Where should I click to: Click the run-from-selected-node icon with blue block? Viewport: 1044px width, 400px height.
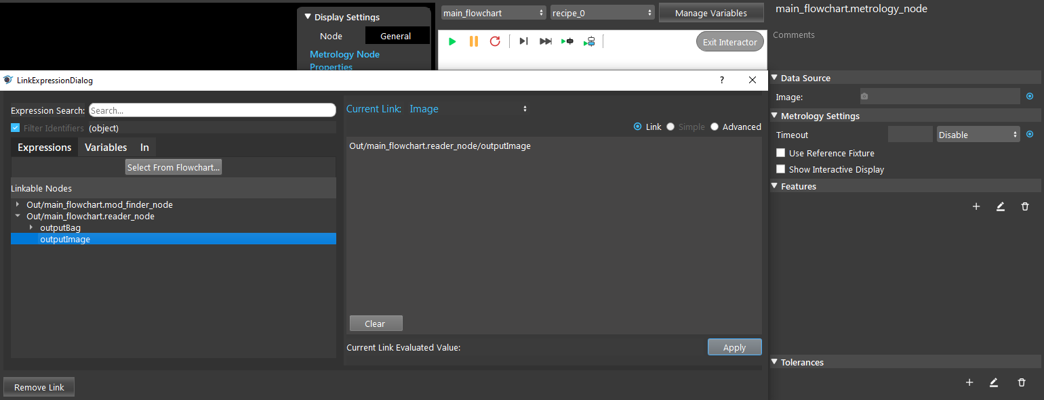tap(589, 41)
